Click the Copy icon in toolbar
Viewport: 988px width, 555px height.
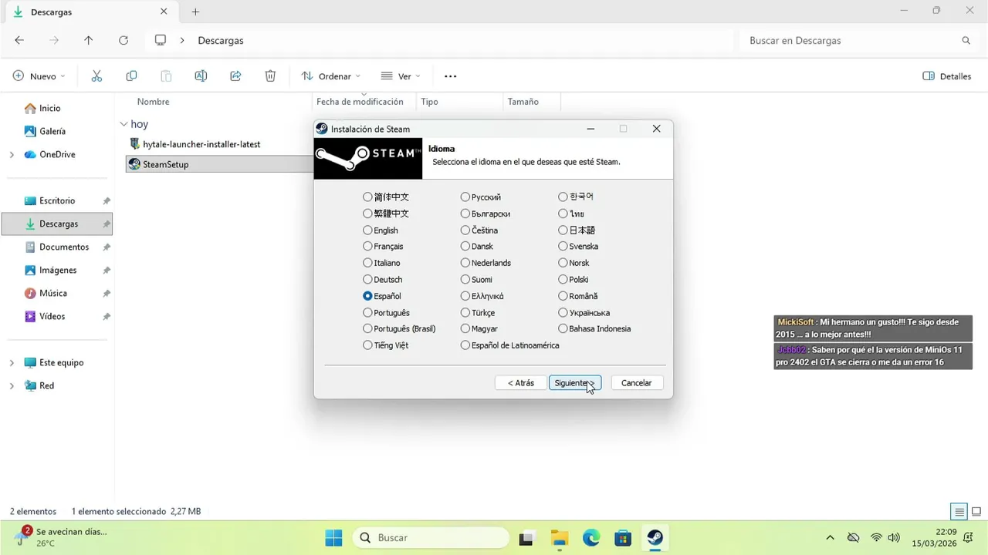coord(131,76)
